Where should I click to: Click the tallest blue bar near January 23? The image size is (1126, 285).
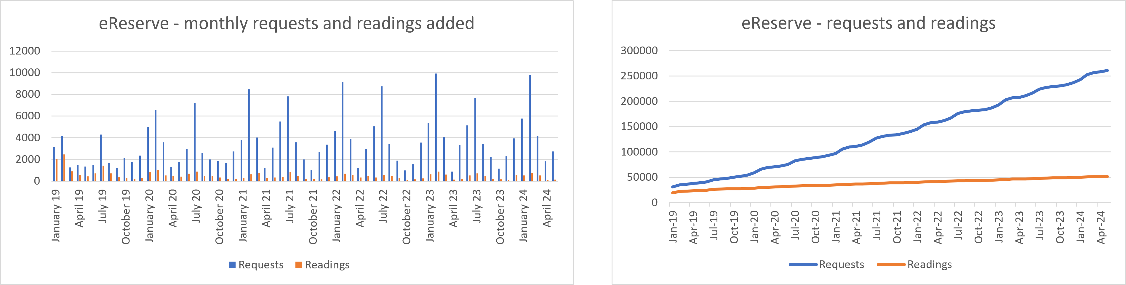436,127
